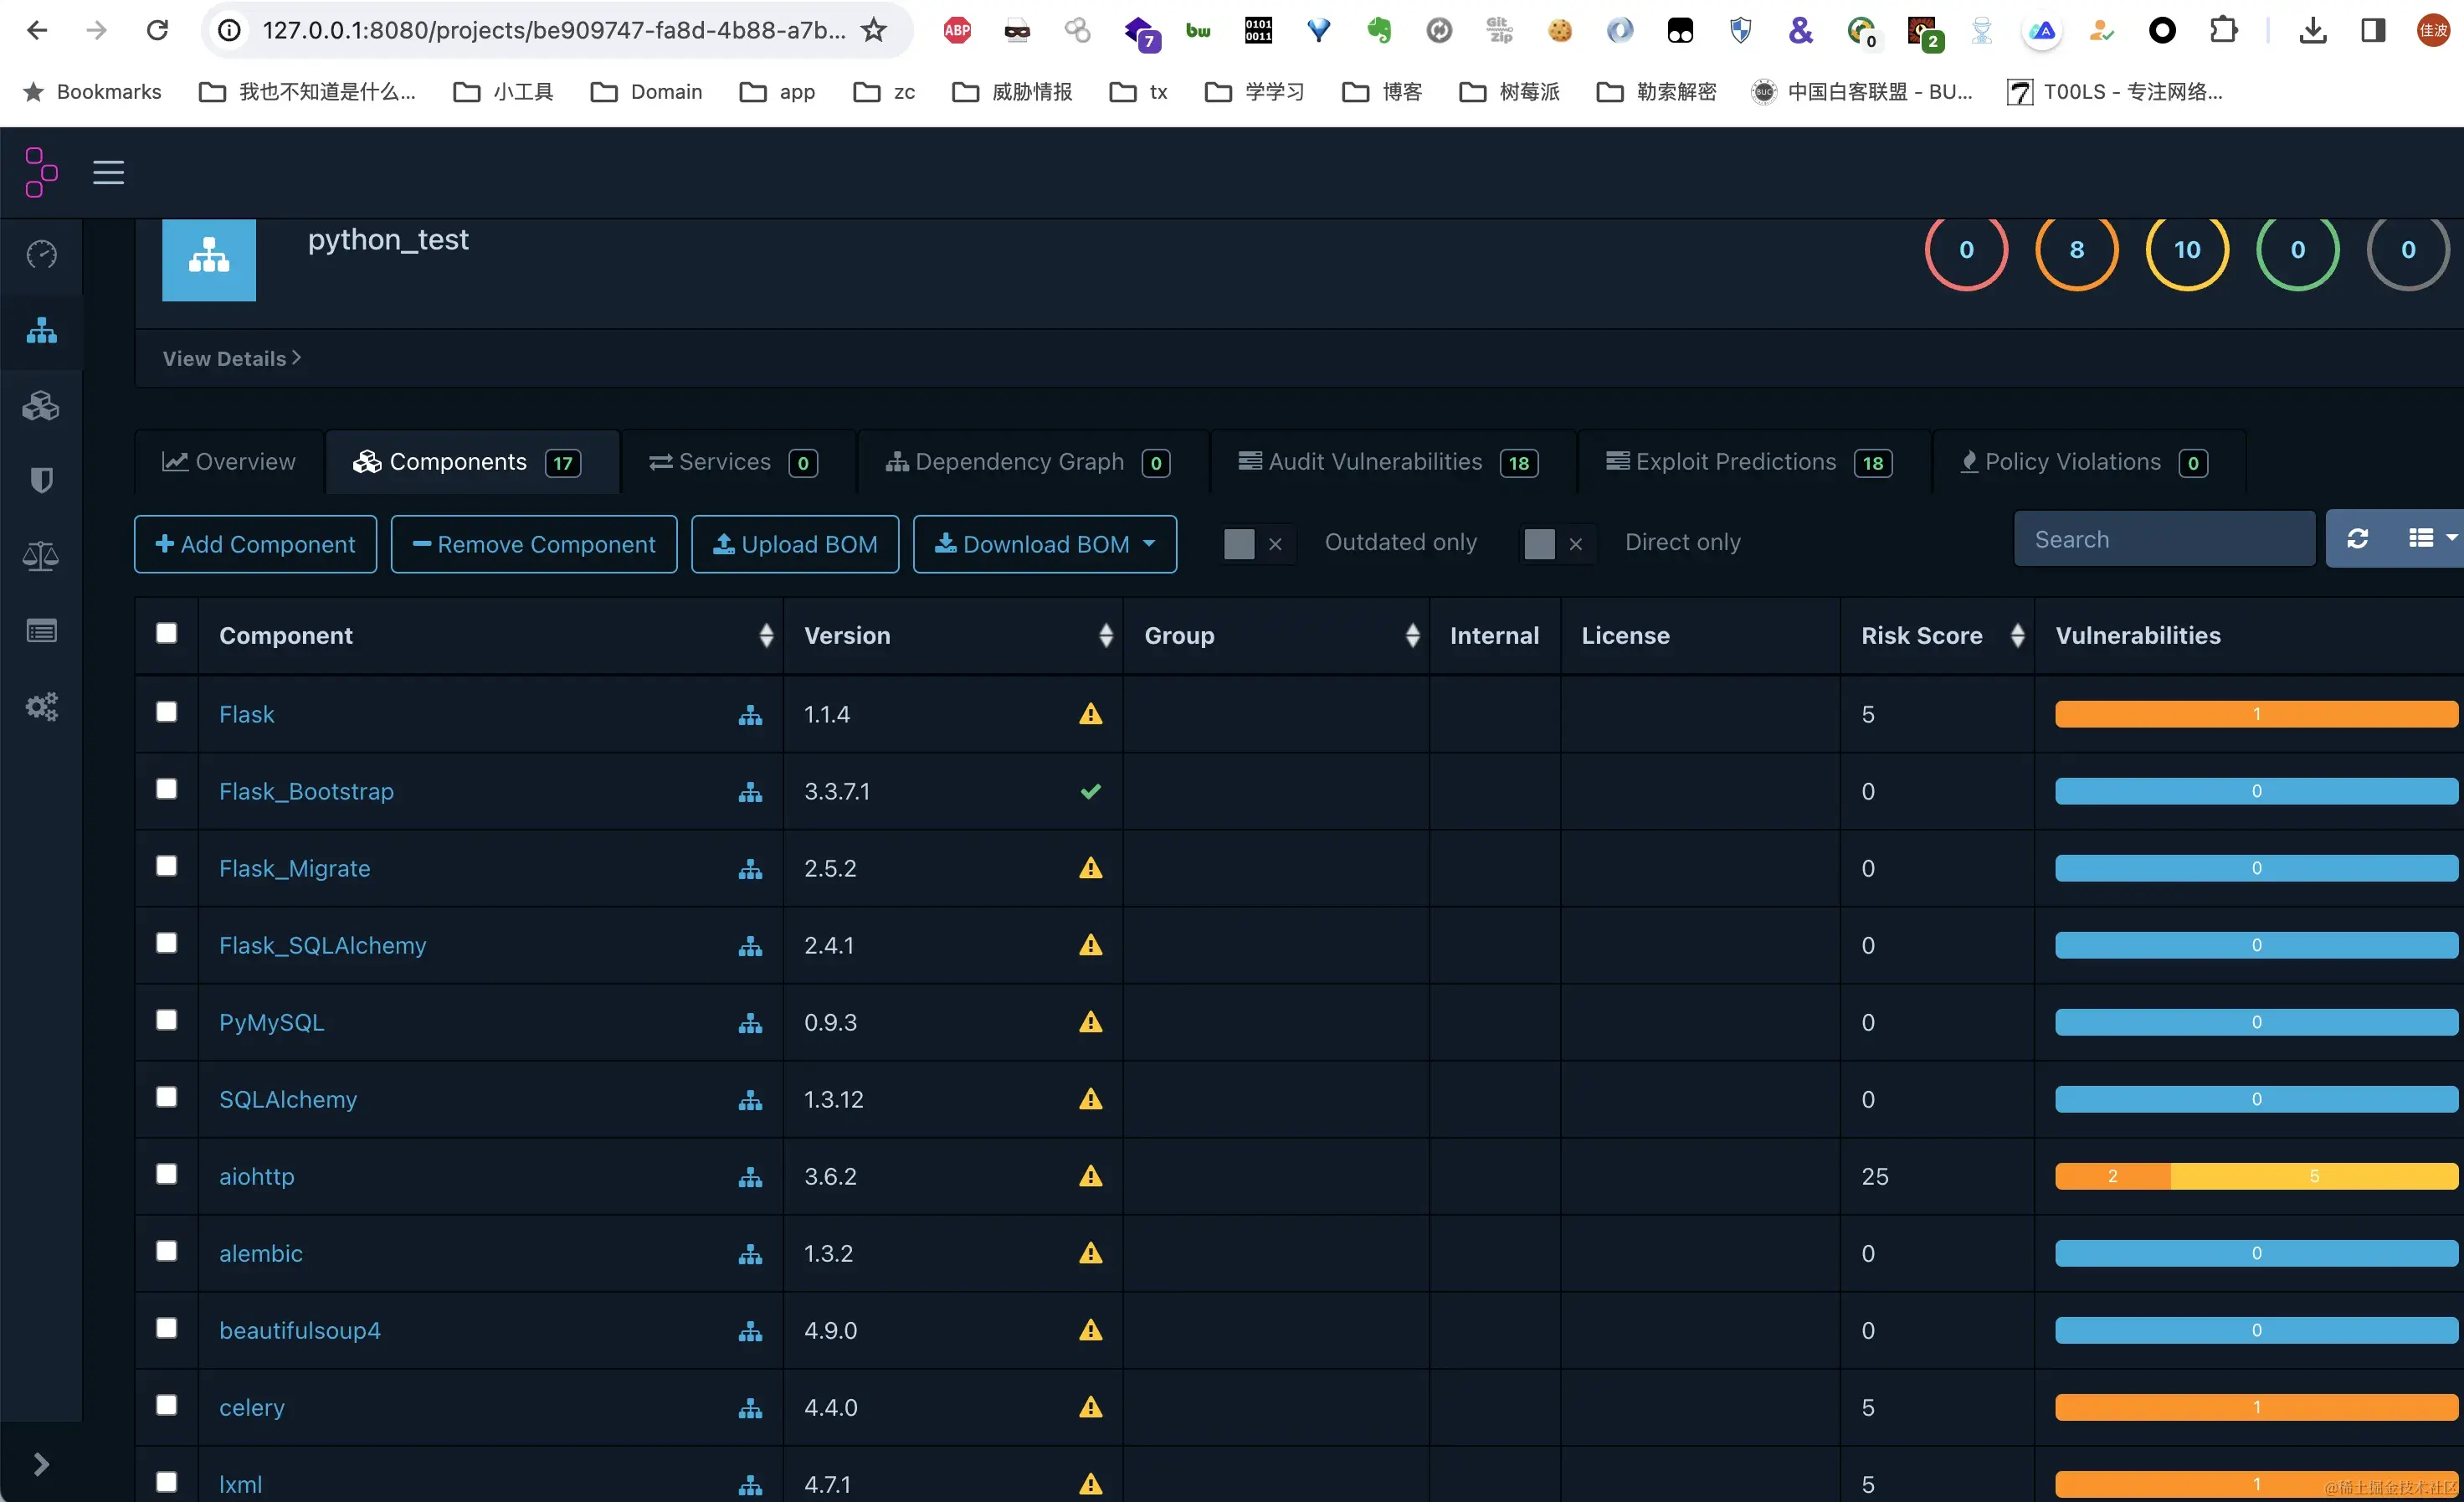The height and width of the screenshot is (1502, 2464).
Task: Open the vulnerabilities shield icon in sidebar
Action: 41,480
